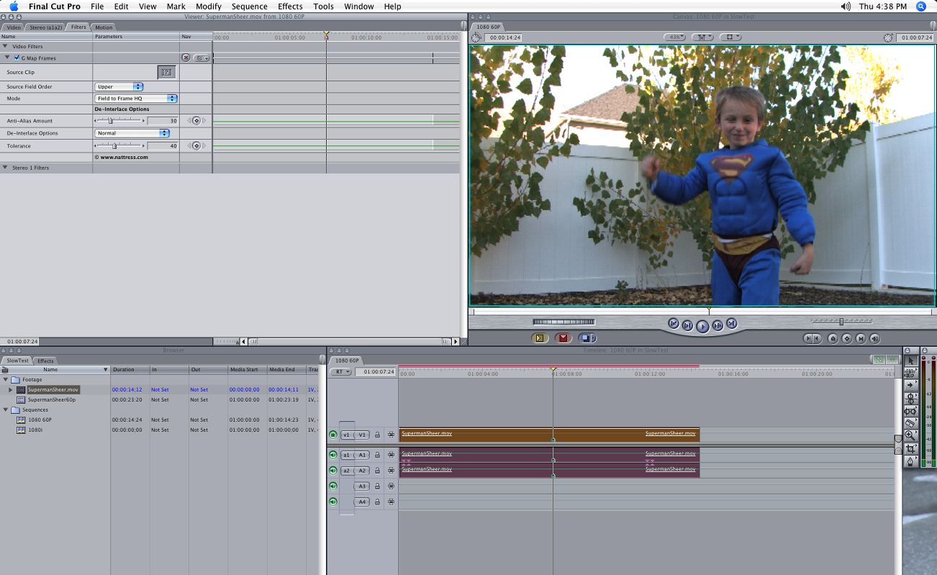Toggle A3 track audible control
This screenshot has height=575, width=937.
coord(333,486)
